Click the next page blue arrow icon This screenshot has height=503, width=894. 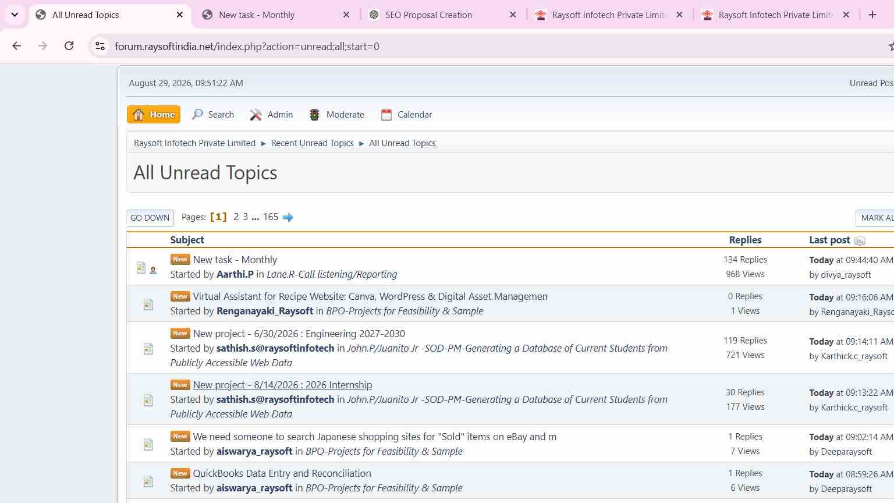[x=288, y=217]
